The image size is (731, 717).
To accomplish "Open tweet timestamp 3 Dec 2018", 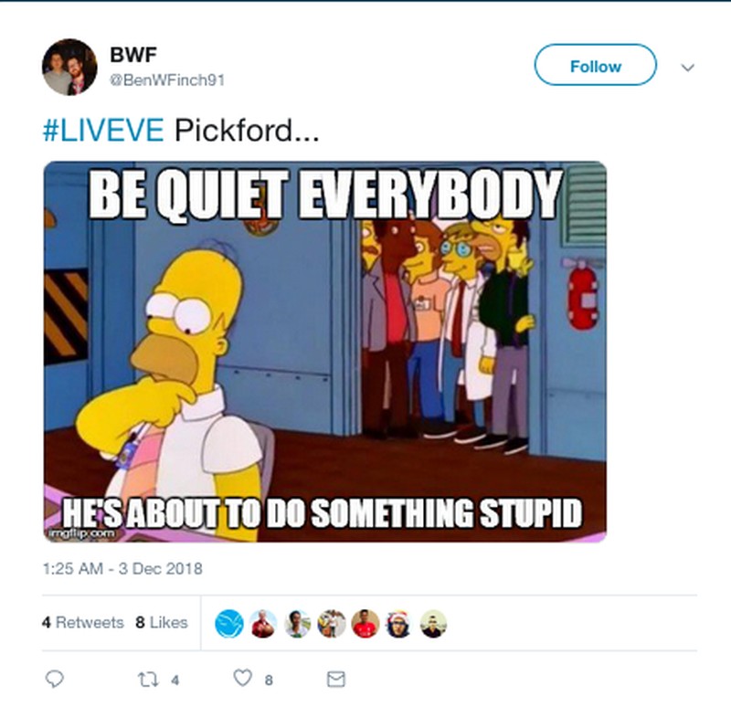I will [x=122, y=569].
